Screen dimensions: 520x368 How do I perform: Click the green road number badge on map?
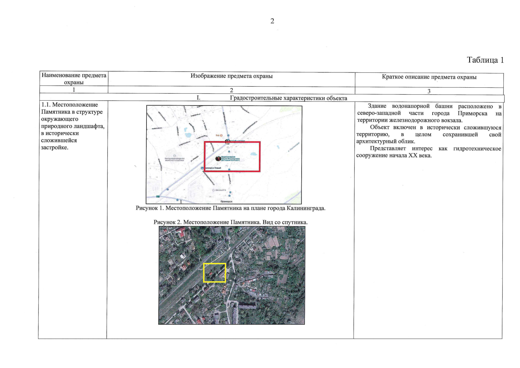pyautogui.click(x=158, y=196)
